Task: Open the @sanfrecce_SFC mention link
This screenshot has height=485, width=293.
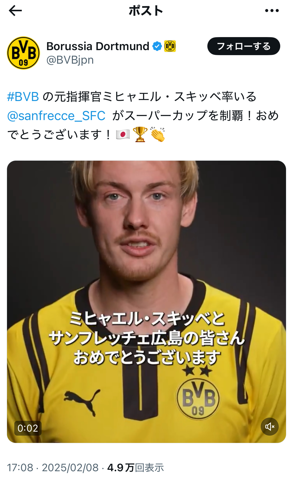Action: [56, 116]
